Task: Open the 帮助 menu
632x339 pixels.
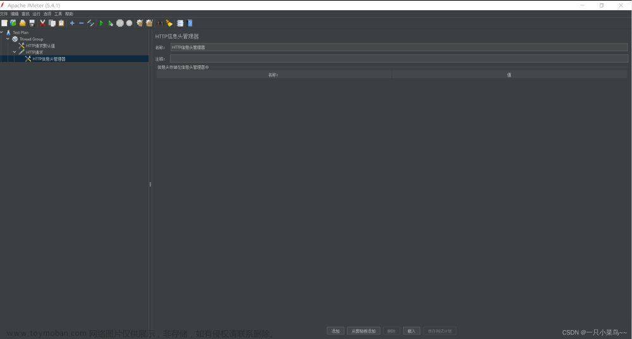Action: click(69, 14)
